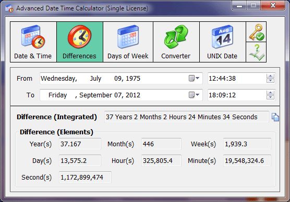Click the license key icon
This screenshot has height=202, width=290.
(x=256, y=32)
